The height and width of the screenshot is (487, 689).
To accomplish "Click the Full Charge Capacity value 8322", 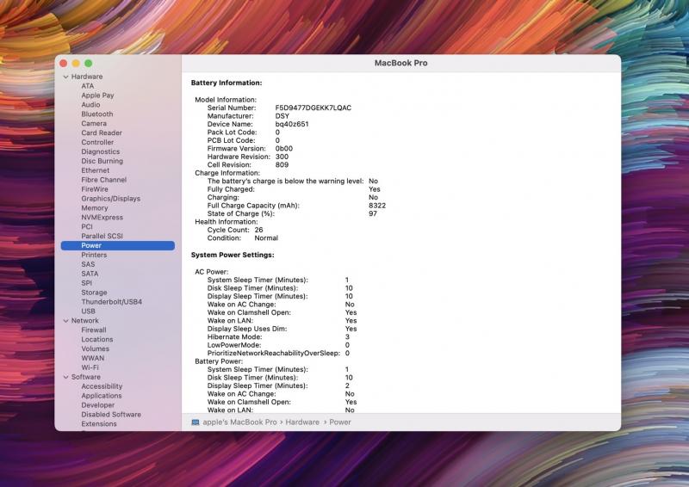I will click(x=377, y=206).
